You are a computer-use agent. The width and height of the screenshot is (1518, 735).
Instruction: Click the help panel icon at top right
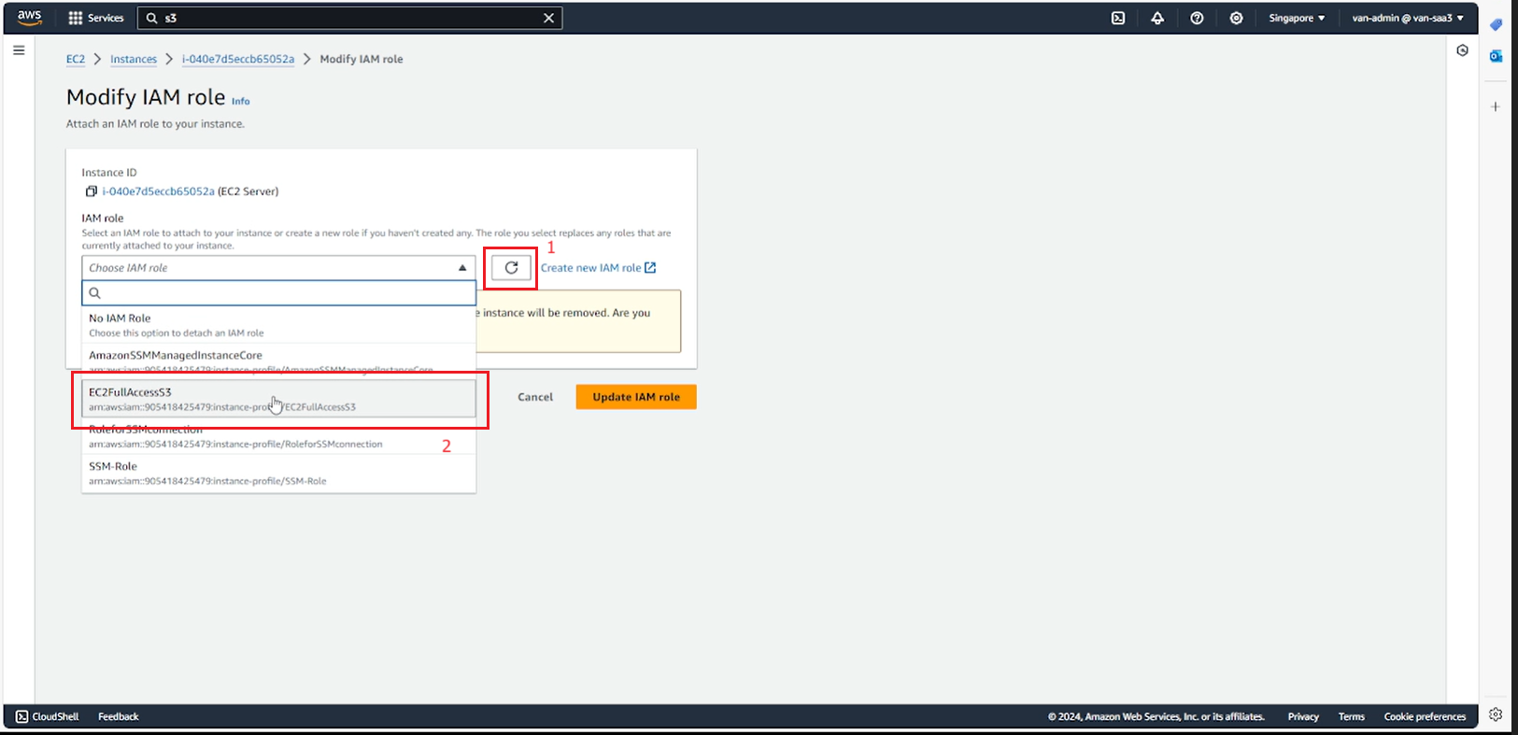click(1463, 50)
